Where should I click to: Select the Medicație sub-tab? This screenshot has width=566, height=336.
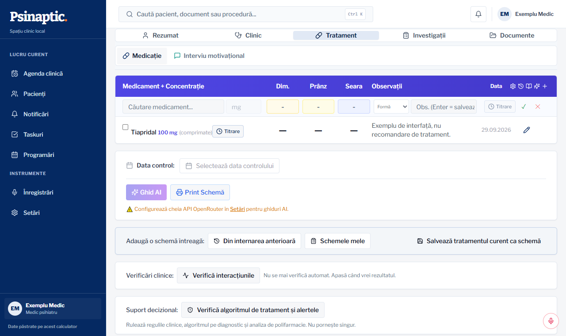pos(142,56)
